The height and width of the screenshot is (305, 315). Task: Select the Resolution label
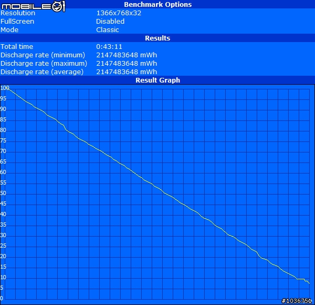[x=18, y=13]
